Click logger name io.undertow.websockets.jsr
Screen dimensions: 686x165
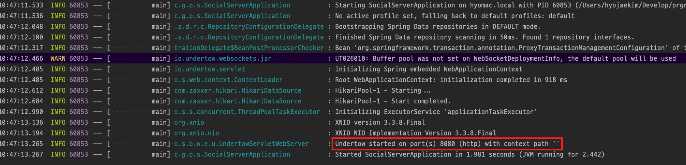(223, 58)
